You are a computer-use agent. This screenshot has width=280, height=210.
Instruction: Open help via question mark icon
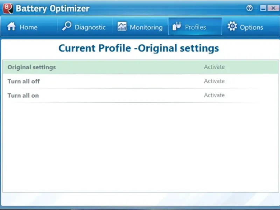(249, 8)
